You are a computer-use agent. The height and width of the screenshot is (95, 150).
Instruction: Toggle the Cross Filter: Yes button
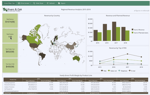pyautogui.click(x=9, y=3)
